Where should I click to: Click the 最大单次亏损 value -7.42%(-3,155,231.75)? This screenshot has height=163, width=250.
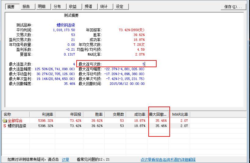[125, 79]
